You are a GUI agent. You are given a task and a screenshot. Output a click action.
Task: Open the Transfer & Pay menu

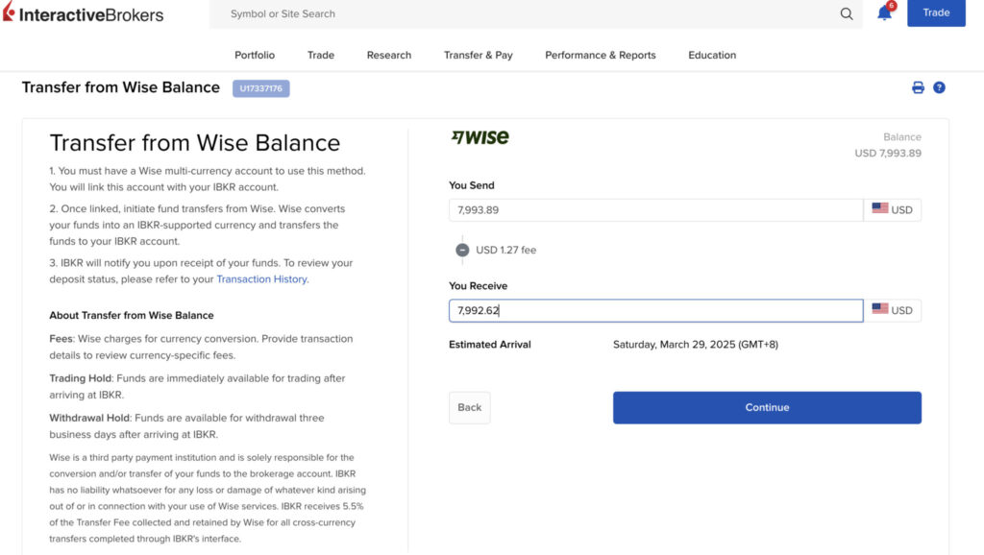[479, 55]
